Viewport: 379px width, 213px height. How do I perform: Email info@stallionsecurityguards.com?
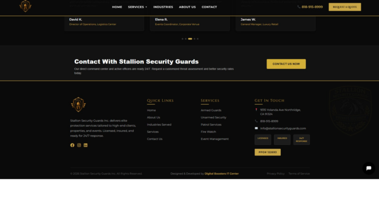click(x=283, y=129)
